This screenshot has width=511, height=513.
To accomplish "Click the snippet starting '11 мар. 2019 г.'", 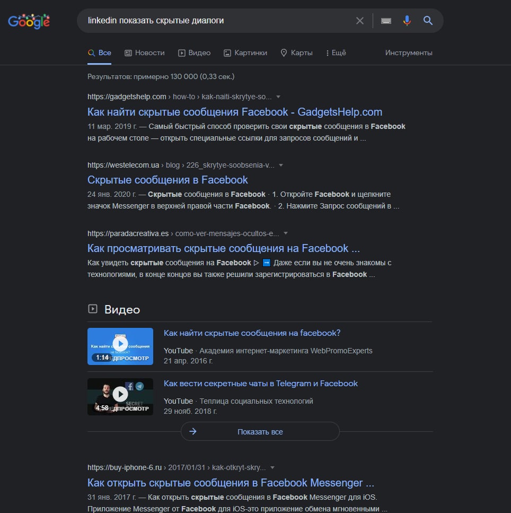I will [x=246, y=132].
